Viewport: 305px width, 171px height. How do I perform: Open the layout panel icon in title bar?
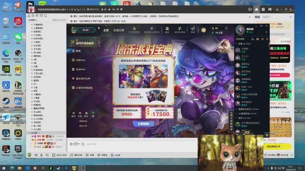(x=263, y=9)
